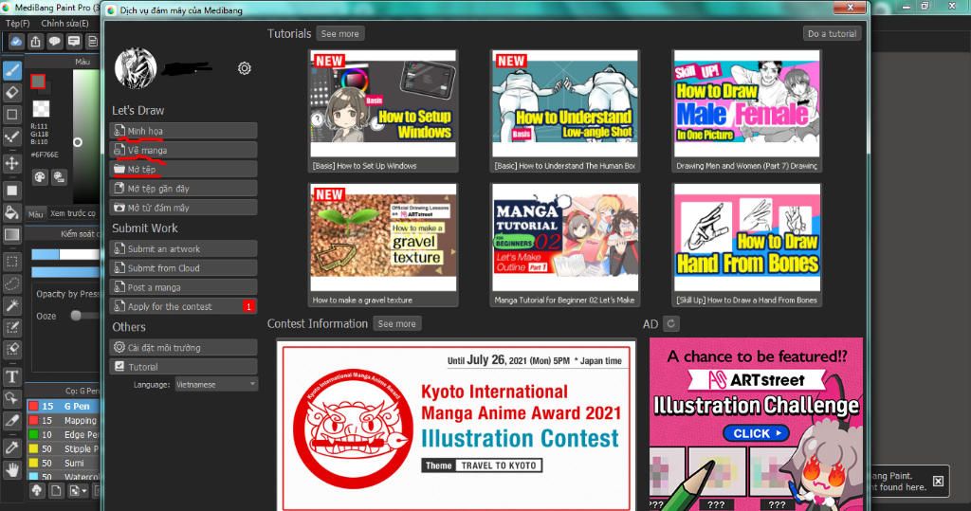This screenshot has width=971, height=511.
Task: Select the G Pen brush
Action: coord(64,407)
